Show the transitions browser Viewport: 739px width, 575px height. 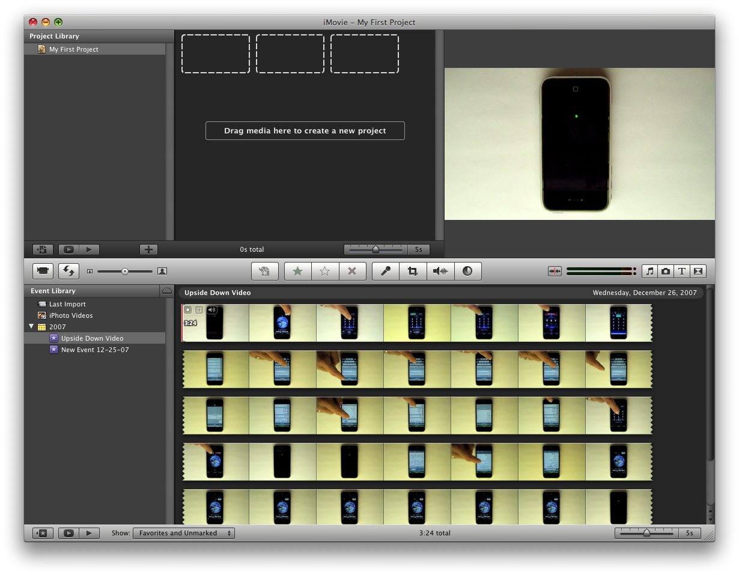click(698, 271)
